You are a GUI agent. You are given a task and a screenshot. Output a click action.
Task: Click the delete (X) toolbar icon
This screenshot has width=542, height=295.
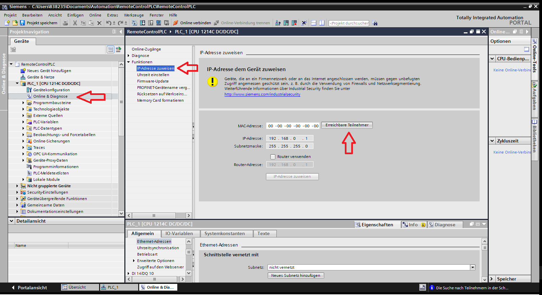point(99,23)
